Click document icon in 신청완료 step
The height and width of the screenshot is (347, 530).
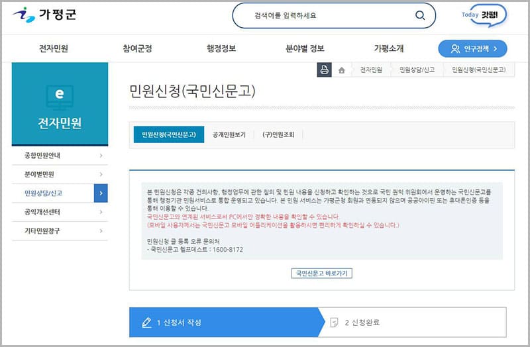pyautogui.click(x=334, y=322)
